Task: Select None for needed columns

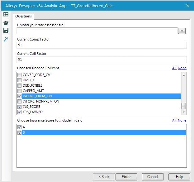Action: tap(182, 68)
